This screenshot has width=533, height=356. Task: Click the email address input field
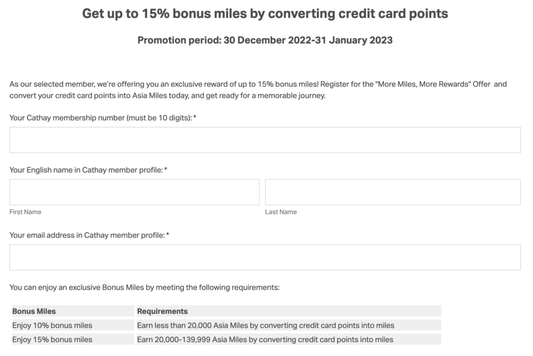[265, 257]
